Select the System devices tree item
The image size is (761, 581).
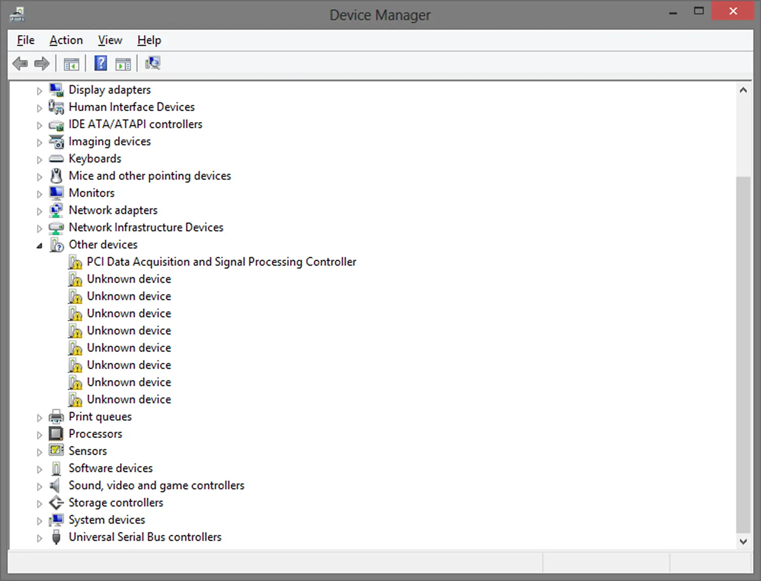(x=106, y=520)
